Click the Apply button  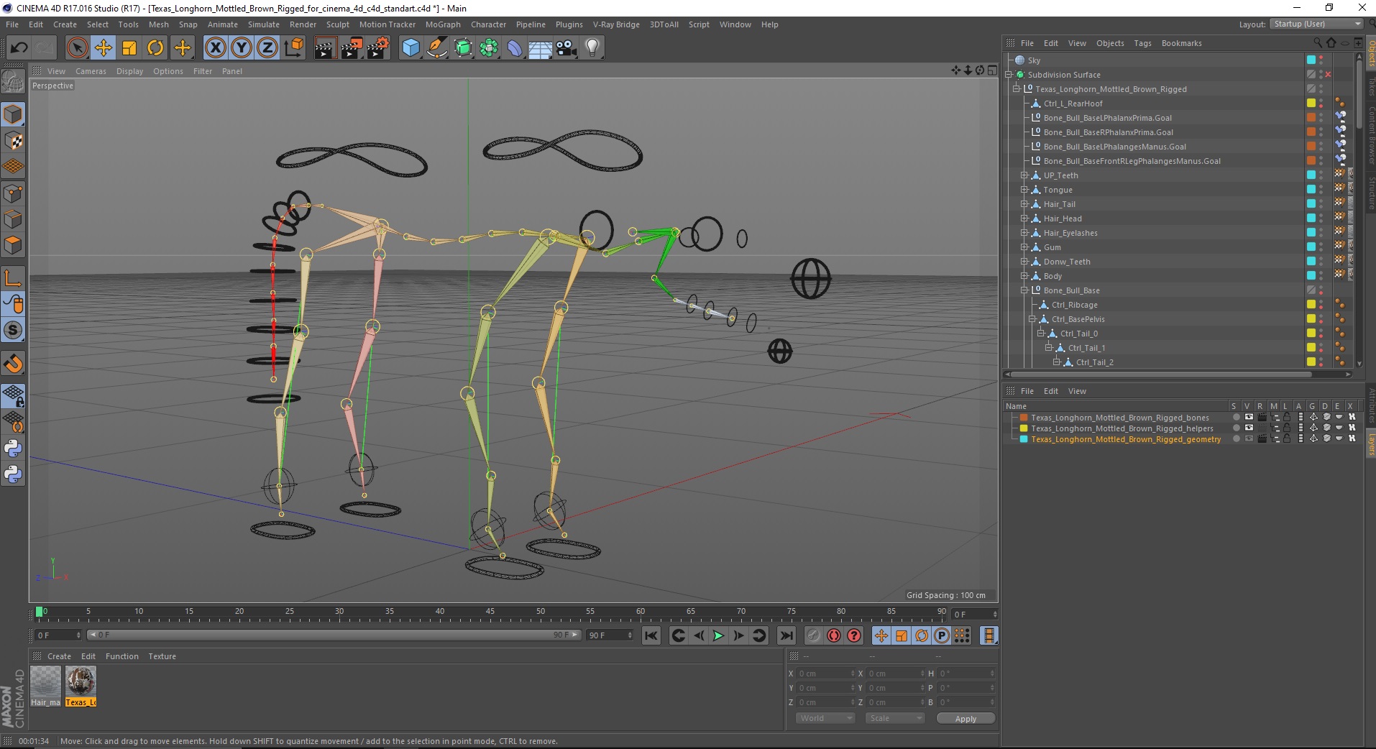(966, 719)
